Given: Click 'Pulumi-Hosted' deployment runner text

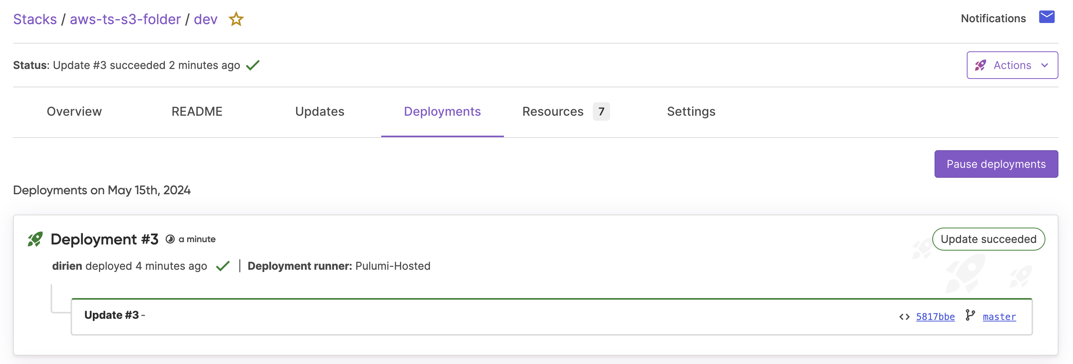Looking at the screenshot, I should [393, 266].
